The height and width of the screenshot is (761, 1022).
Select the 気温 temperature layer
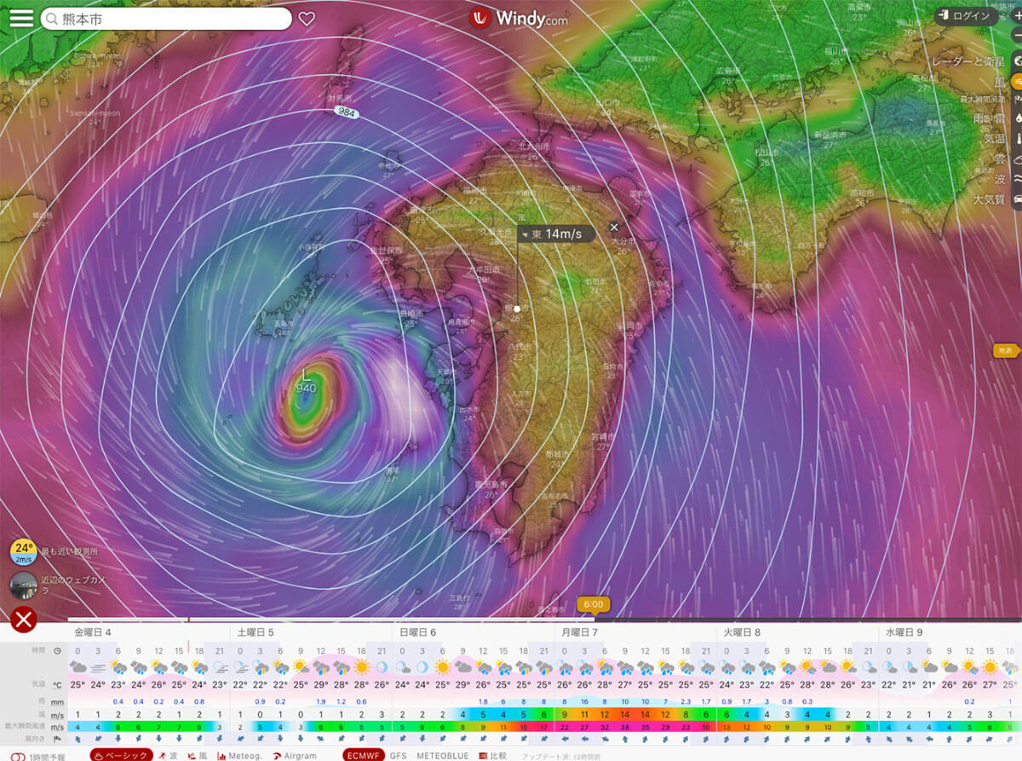pos(996,139)
